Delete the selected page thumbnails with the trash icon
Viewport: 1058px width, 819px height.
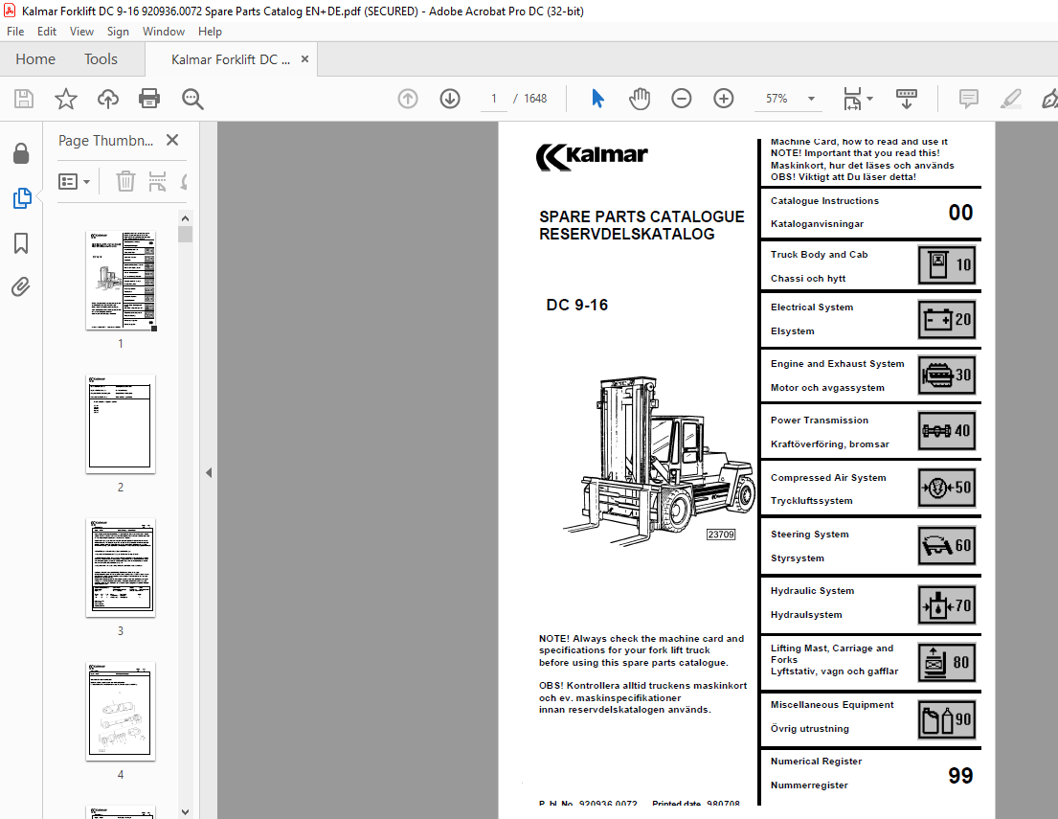pyautogui.click(x=125, y=181)
